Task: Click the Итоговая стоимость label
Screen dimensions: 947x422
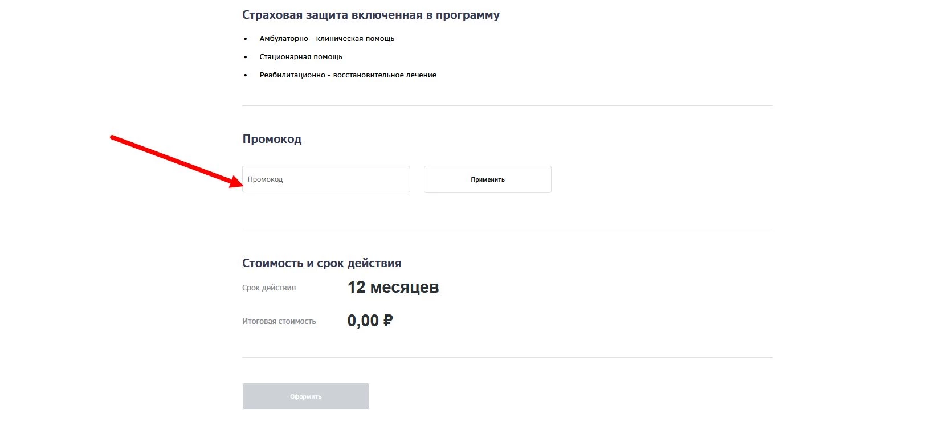Action: [x=278, y=321]
